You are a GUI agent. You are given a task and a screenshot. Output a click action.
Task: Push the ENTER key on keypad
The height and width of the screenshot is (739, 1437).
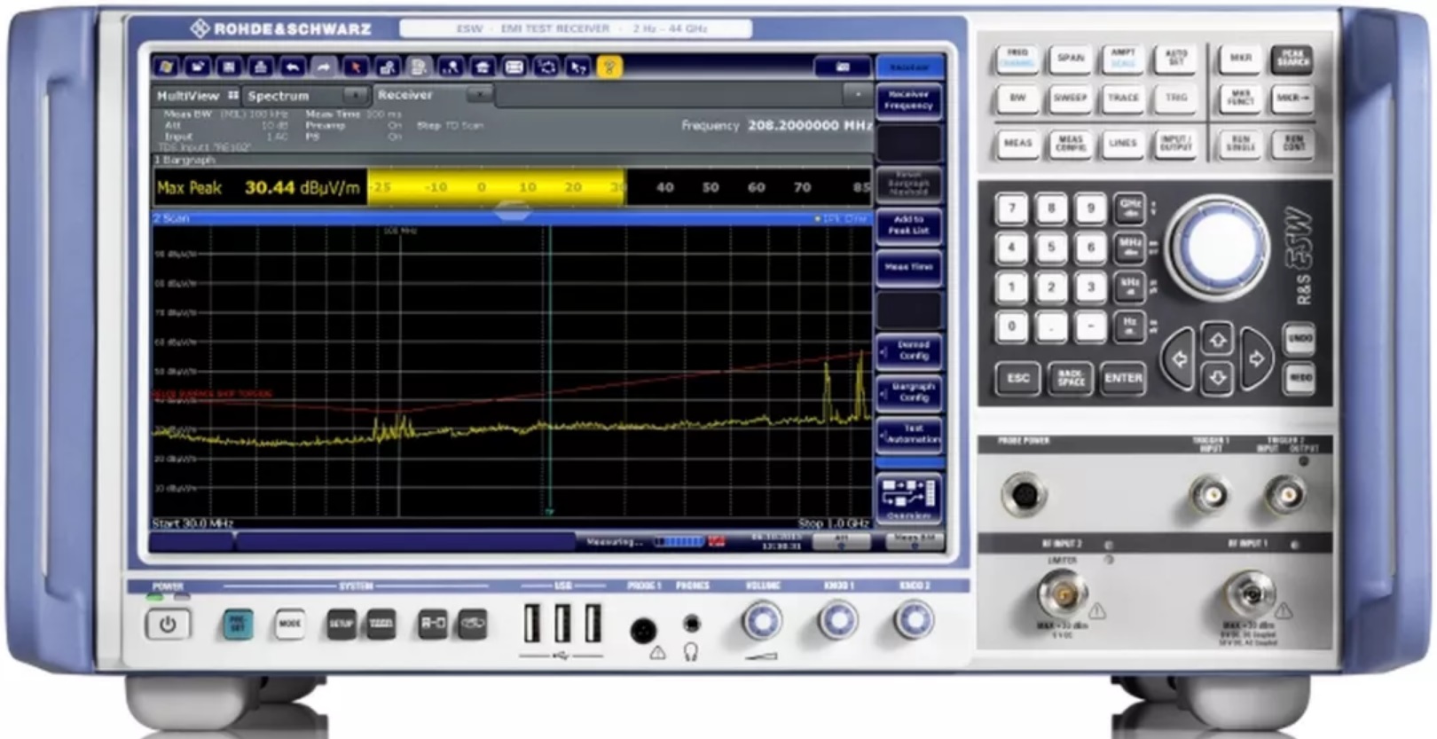(x=1123, y=378)
